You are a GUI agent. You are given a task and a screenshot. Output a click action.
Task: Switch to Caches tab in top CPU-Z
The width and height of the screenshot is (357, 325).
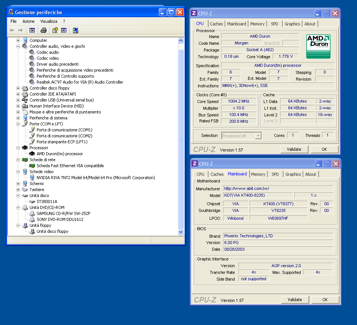tap(216, 24)
